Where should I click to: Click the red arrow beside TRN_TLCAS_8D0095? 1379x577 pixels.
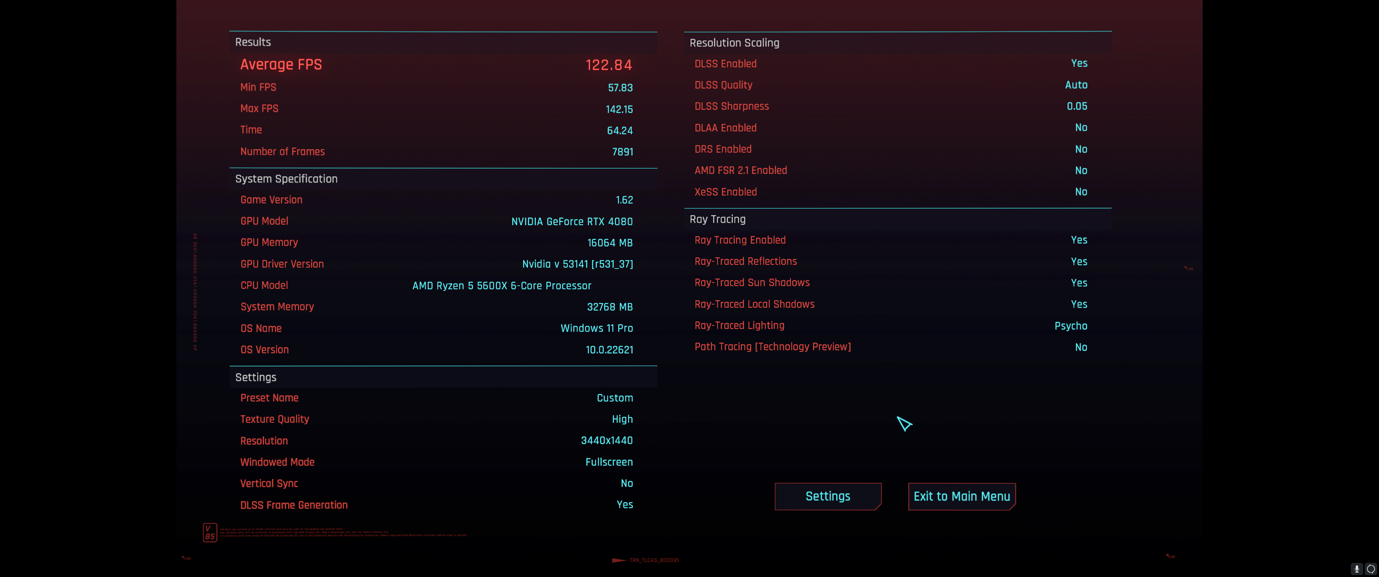(x=618, y=561)
